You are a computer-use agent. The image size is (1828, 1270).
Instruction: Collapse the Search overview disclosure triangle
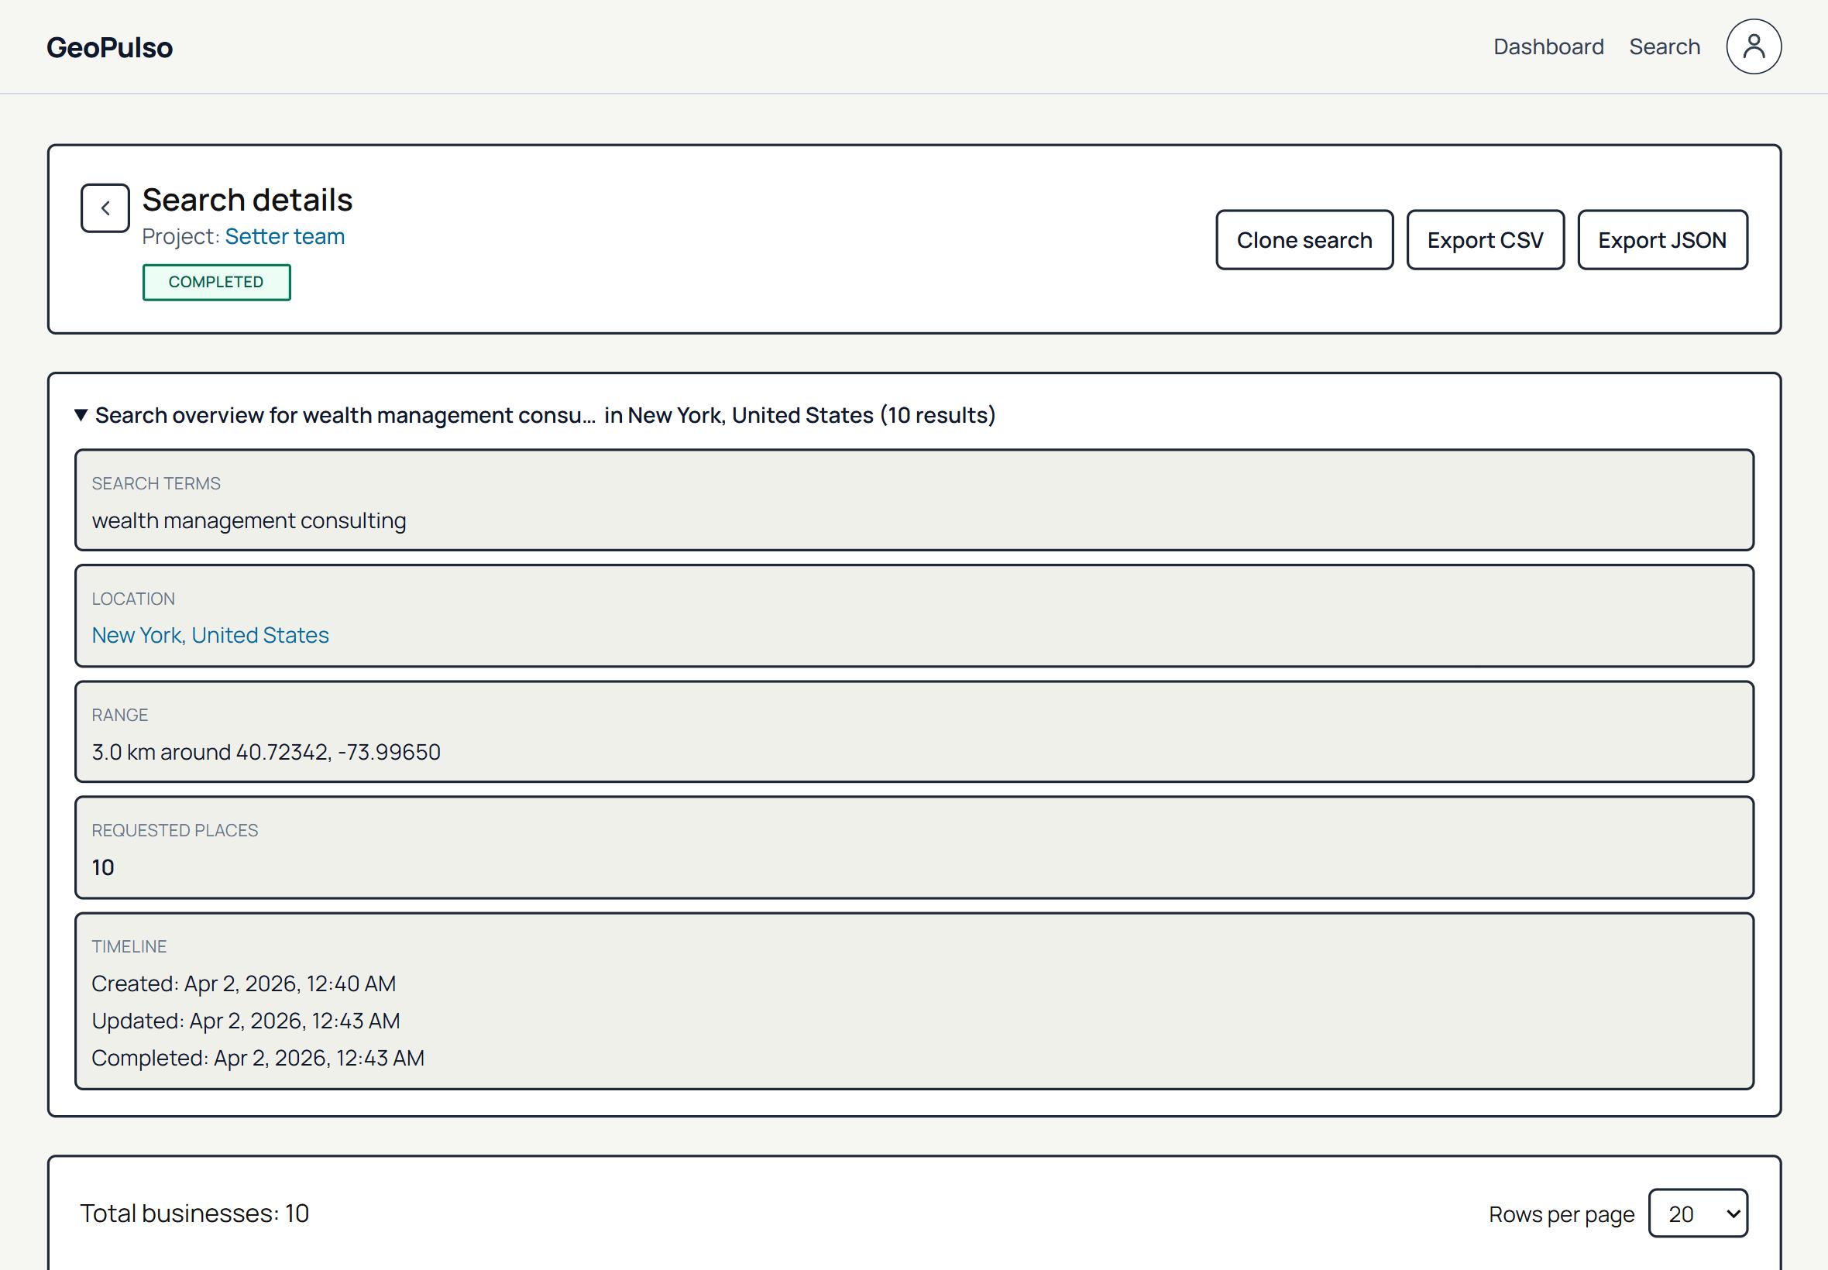(x=81, y=415)
